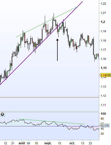This screenshot has height=145, width=111.
Task: Click the 1,12 price axis label
Action: 103,96
